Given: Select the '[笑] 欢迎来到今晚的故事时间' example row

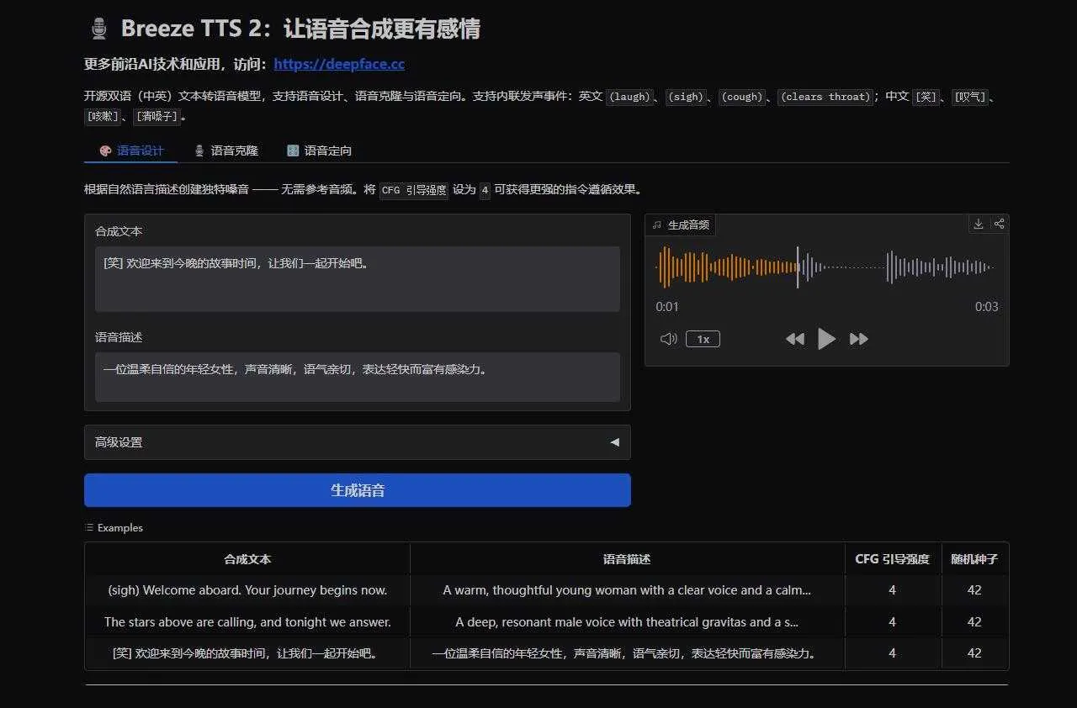Looking at the screenshot, I should (x=547, y=653).
